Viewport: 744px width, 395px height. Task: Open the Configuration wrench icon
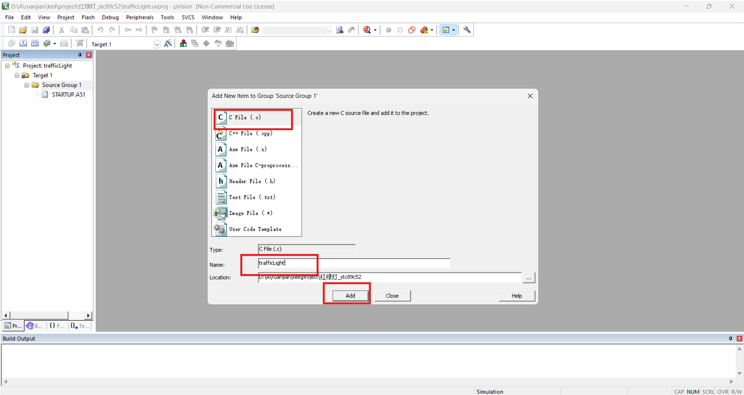pos(467,30)
